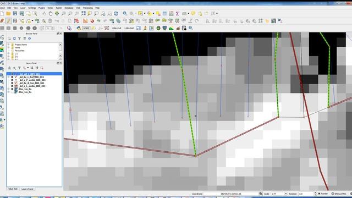This screenshot has width=352, height=198.
Task: Close the Browser Panel
Action: click(x=61, y=34)
